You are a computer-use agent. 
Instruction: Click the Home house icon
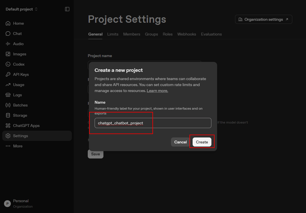tap(8, 23)
